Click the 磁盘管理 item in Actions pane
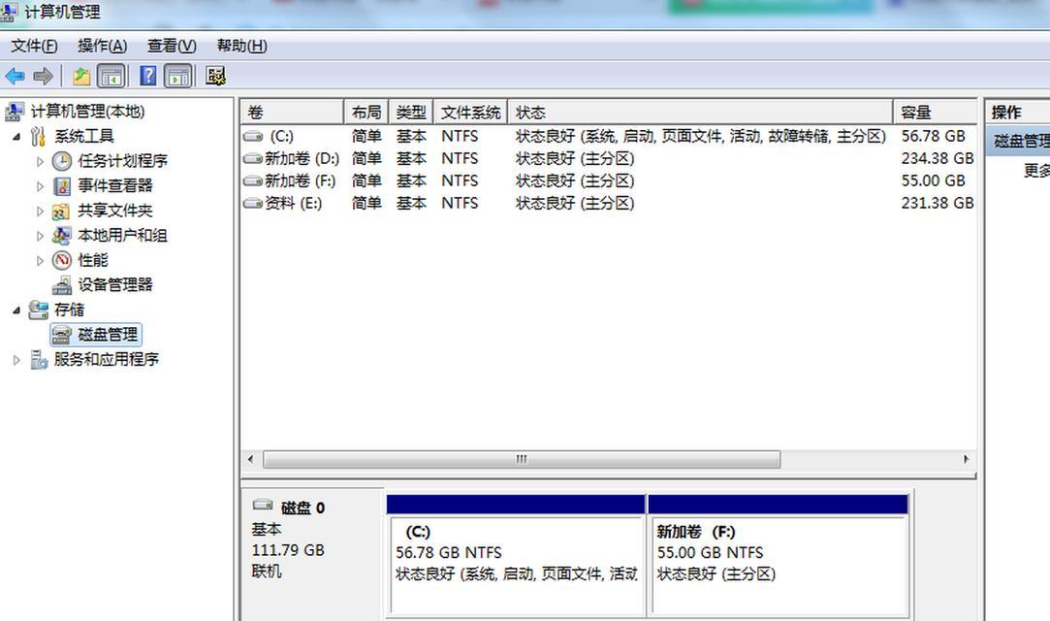Viewport: 1050px width, 621px height. click(1019, 142)
